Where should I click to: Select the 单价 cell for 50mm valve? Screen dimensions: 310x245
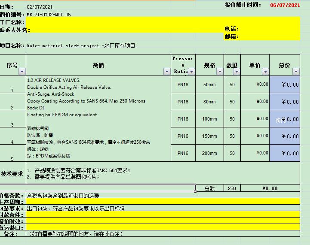pos(255,85)
